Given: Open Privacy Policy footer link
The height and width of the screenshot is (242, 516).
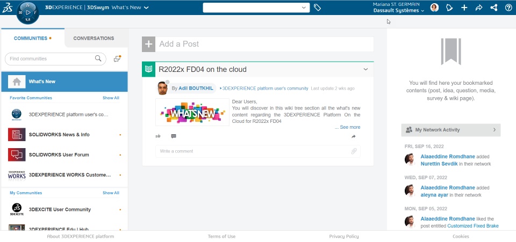Looking at the screenshot, I should click(x=344, y=236).
